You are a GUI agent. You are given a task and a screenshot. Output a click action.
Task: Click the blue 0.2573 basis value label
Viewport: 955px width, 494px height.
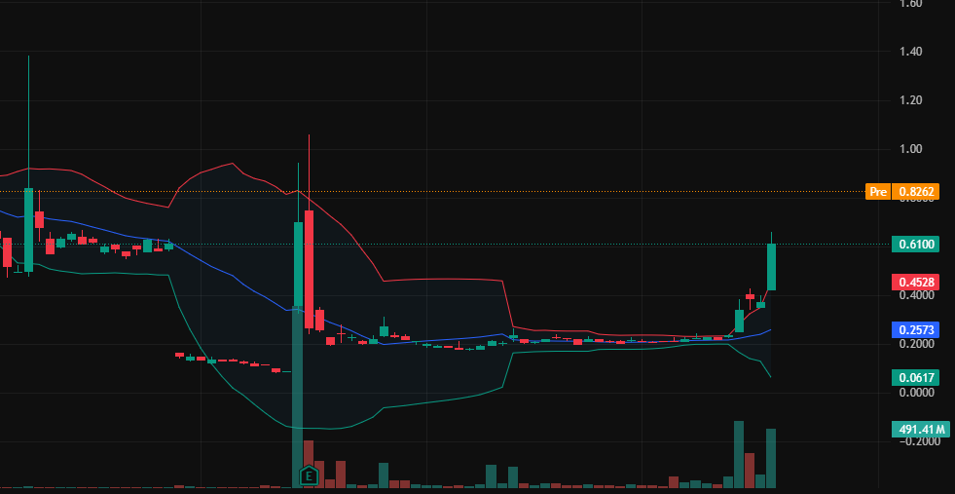pos(915,330)
